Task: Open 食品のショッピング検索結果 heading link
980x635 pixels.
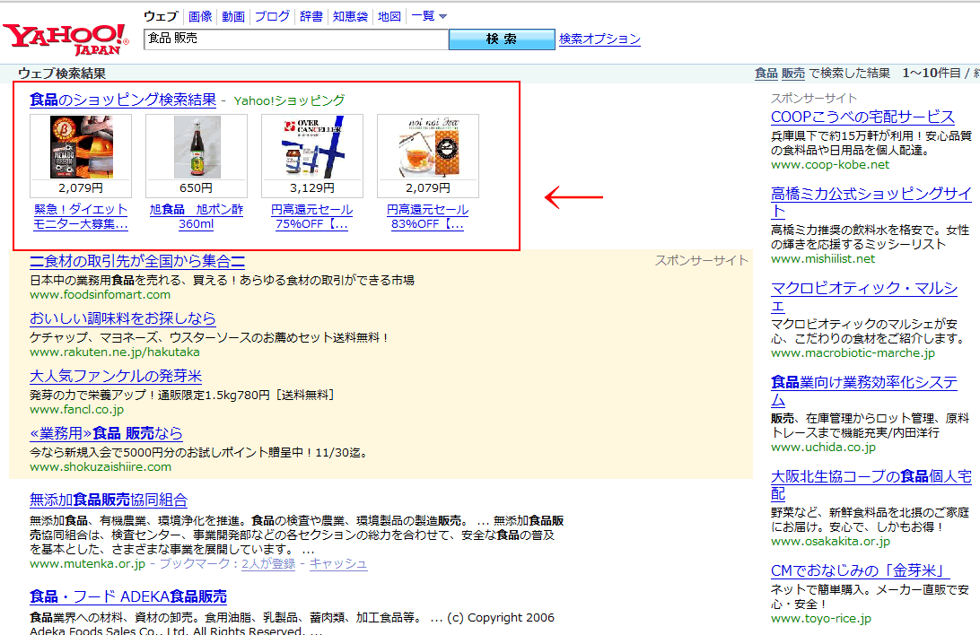Action: coord(123,100)
